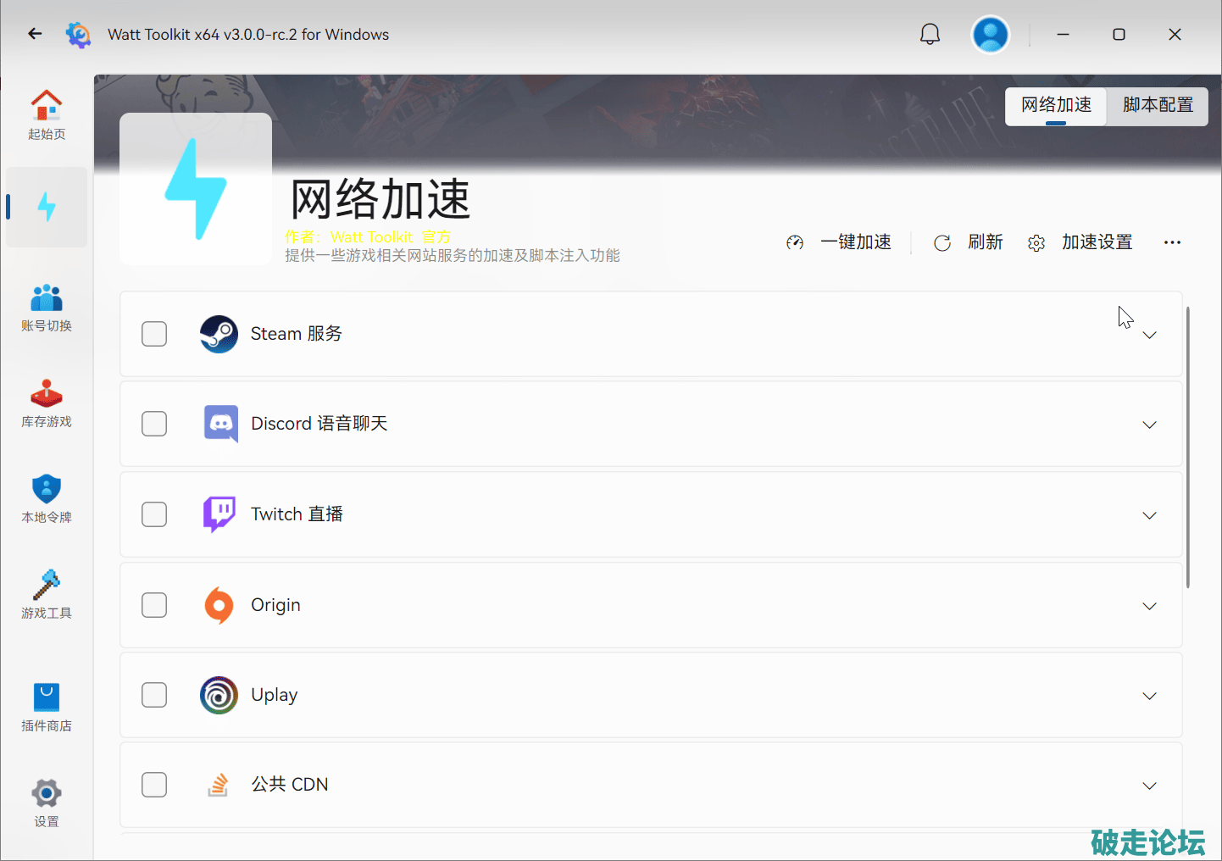Select the 网络加速 tab

(x=1056, y=106)
